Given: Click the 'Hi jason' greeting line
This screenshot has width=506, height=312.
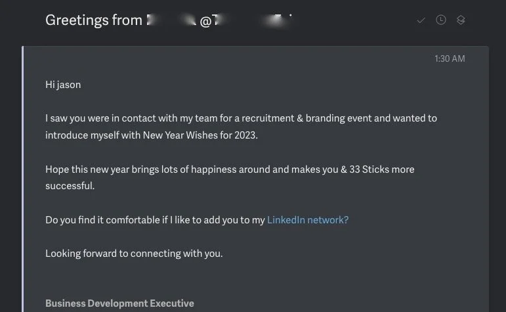Looking at the screenshot, I should tap(63, 84).
